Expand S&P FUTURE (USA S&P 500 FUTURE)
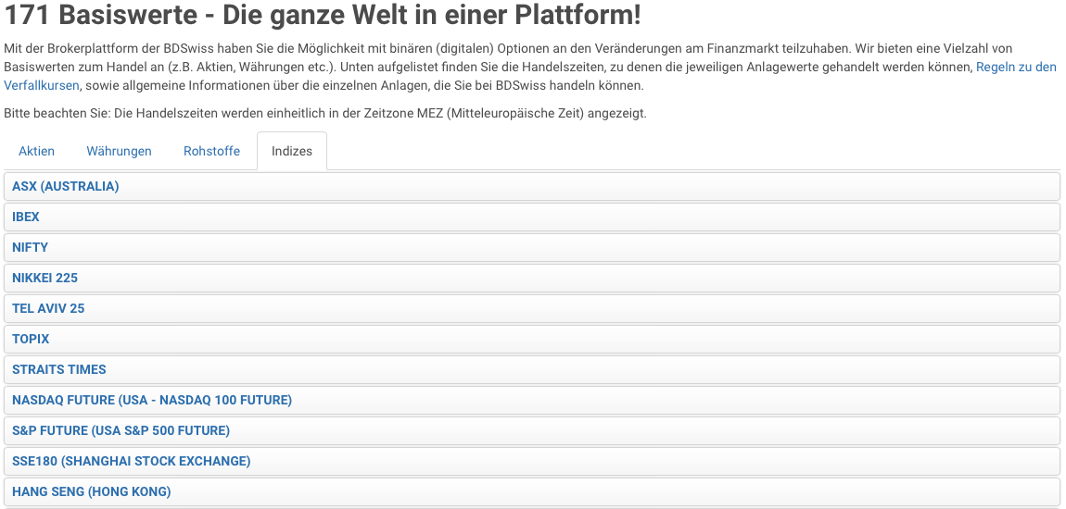Image resolution: width=1066 pixels, height=509 pixels. (532, 431)
